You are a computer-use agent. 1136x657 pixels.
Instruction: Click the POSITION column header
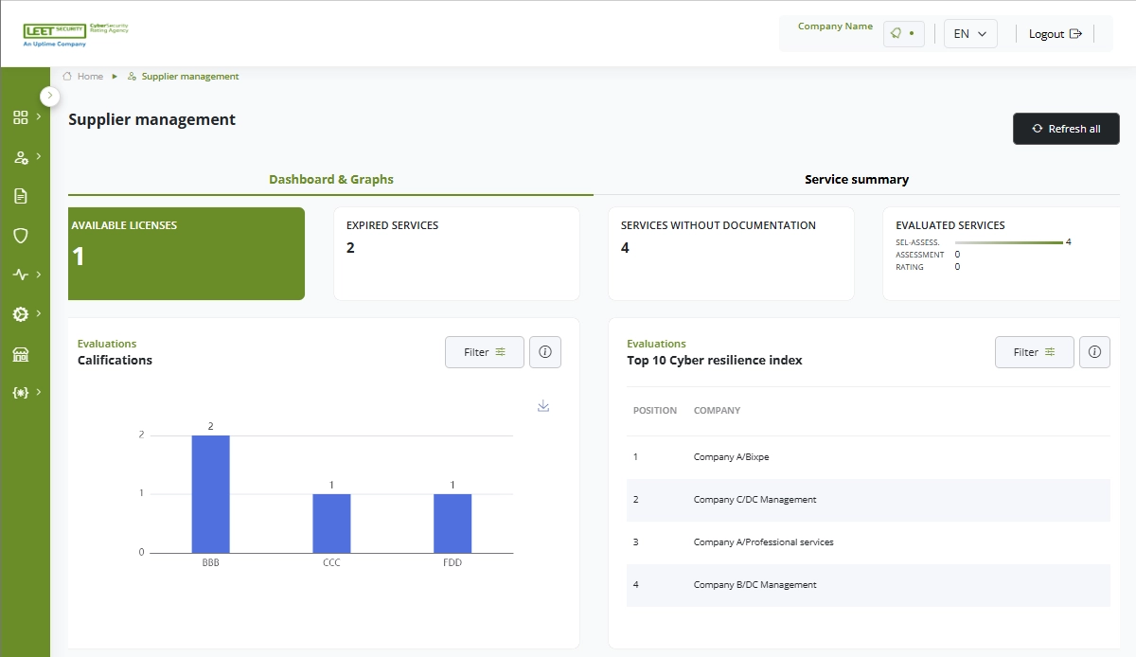pos(655,411)
